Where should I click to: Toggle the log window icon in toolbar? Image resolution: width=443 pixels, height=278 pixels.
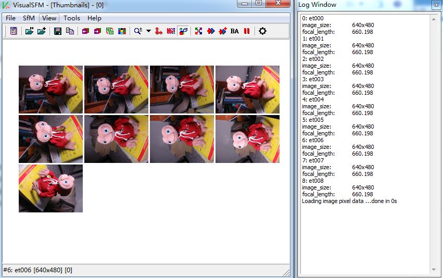(x=14, y=31)
